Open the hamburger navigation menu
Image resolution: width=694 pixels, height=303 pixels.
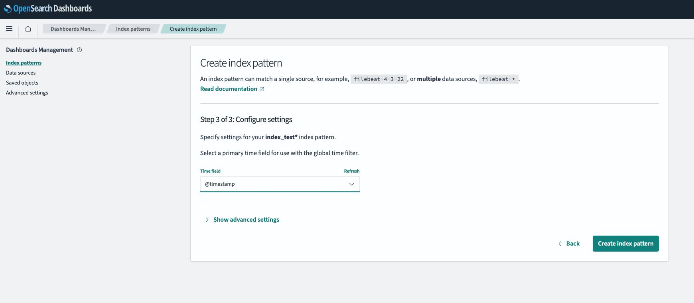click(9, 29)
